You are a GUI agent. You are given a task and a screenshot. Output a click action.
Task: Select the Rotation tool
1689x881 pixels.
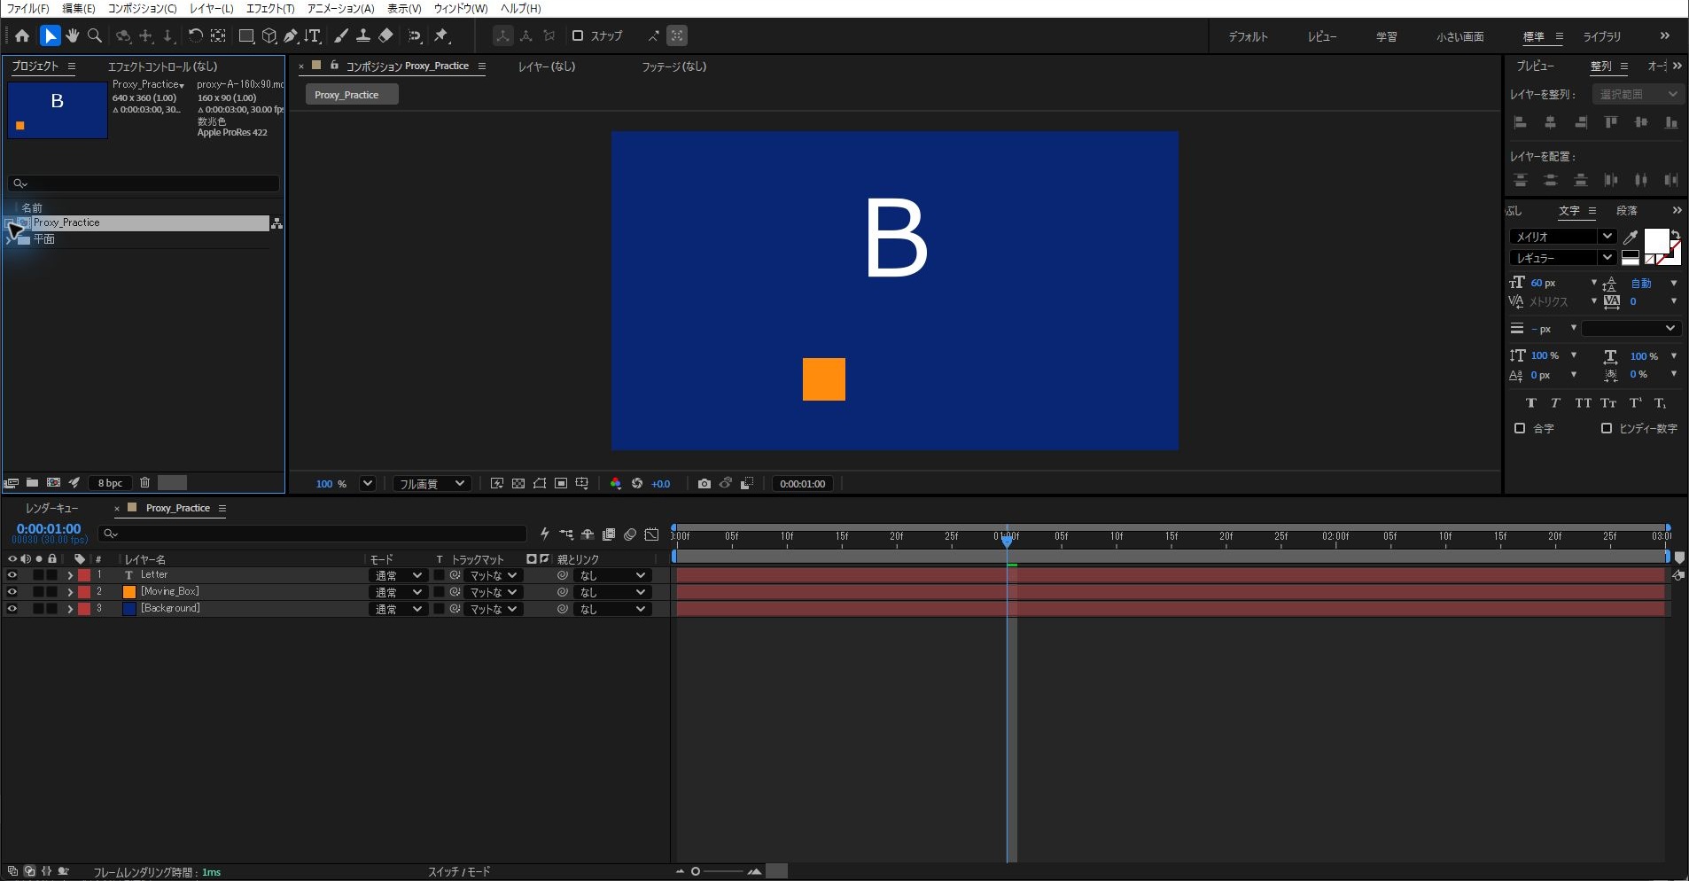tap(195, 36)
